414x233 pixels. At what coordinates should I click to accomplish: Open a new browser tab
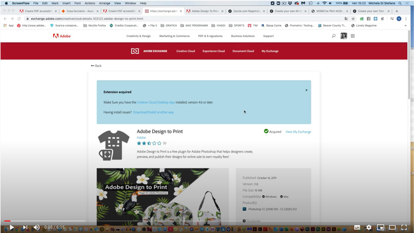397,11
